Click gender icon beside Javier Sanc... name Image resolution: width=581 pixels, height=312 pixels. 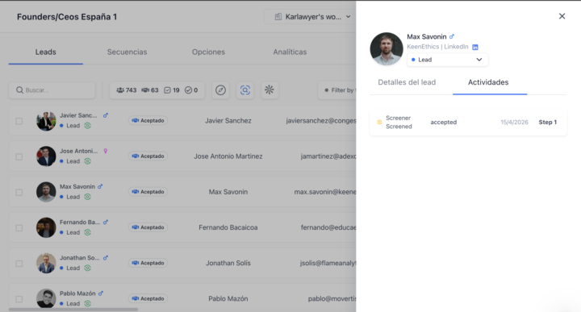point(106,115)
